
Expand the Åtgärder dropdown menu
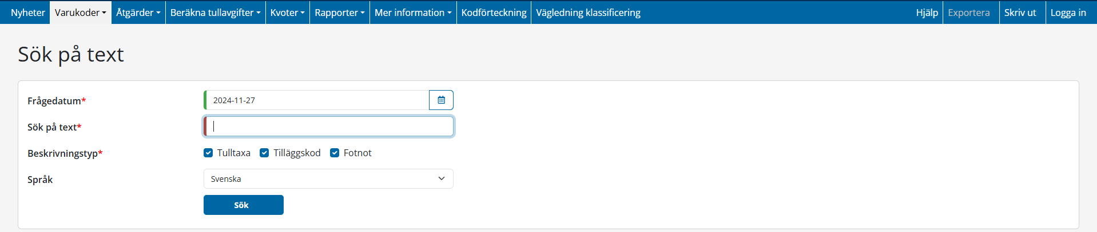click(138, 13)
